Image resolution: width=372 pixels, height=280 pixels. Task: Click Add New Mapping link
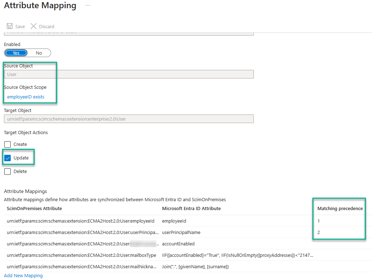tap(23, 276)
